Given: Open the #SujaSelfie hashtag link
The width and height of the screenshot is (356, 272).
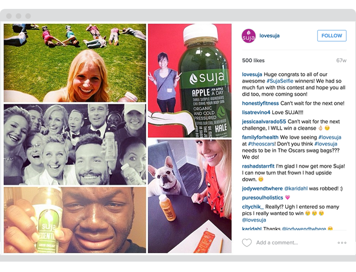Looking at the screenshot, I should [280, 81].
